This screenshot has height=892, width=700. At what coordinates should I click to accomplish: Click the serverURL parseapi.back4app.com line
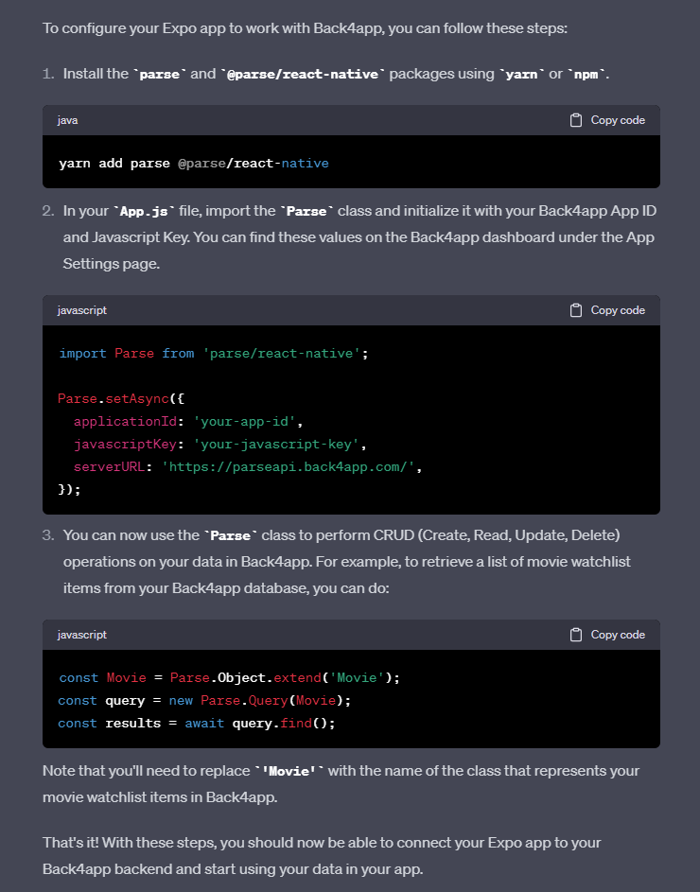tap(248, 467)
